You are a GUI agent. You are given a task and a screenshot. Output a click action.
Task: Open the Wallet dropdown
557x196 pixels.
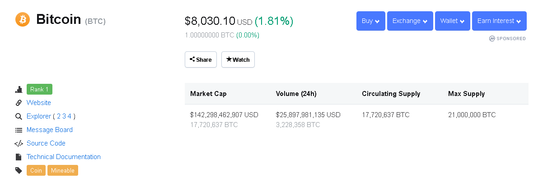[453, 21]
